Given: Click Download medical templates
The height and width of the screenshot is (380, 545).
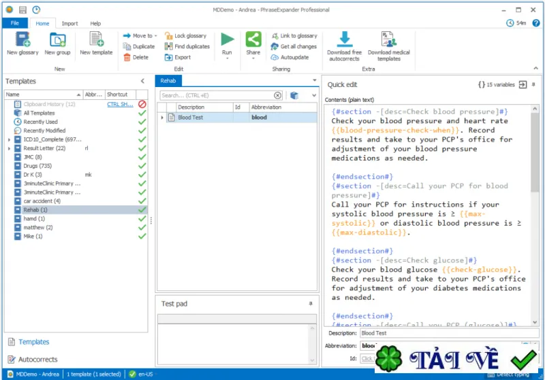Looking at the screenshot, I should pos(388,47).
